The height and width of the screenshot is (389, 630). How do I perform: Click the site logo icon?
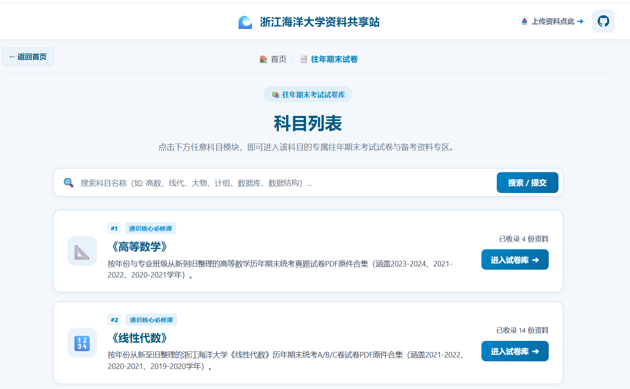click(x=245, y=22)
